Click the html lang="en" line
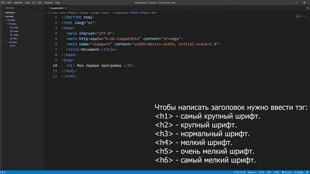Viewport: 310px width, 174px height. 79,23
